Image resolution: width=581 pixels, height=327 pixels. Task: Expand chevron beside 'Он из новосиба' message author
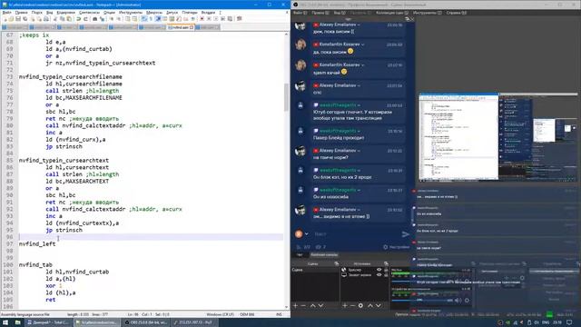(359, 190)
